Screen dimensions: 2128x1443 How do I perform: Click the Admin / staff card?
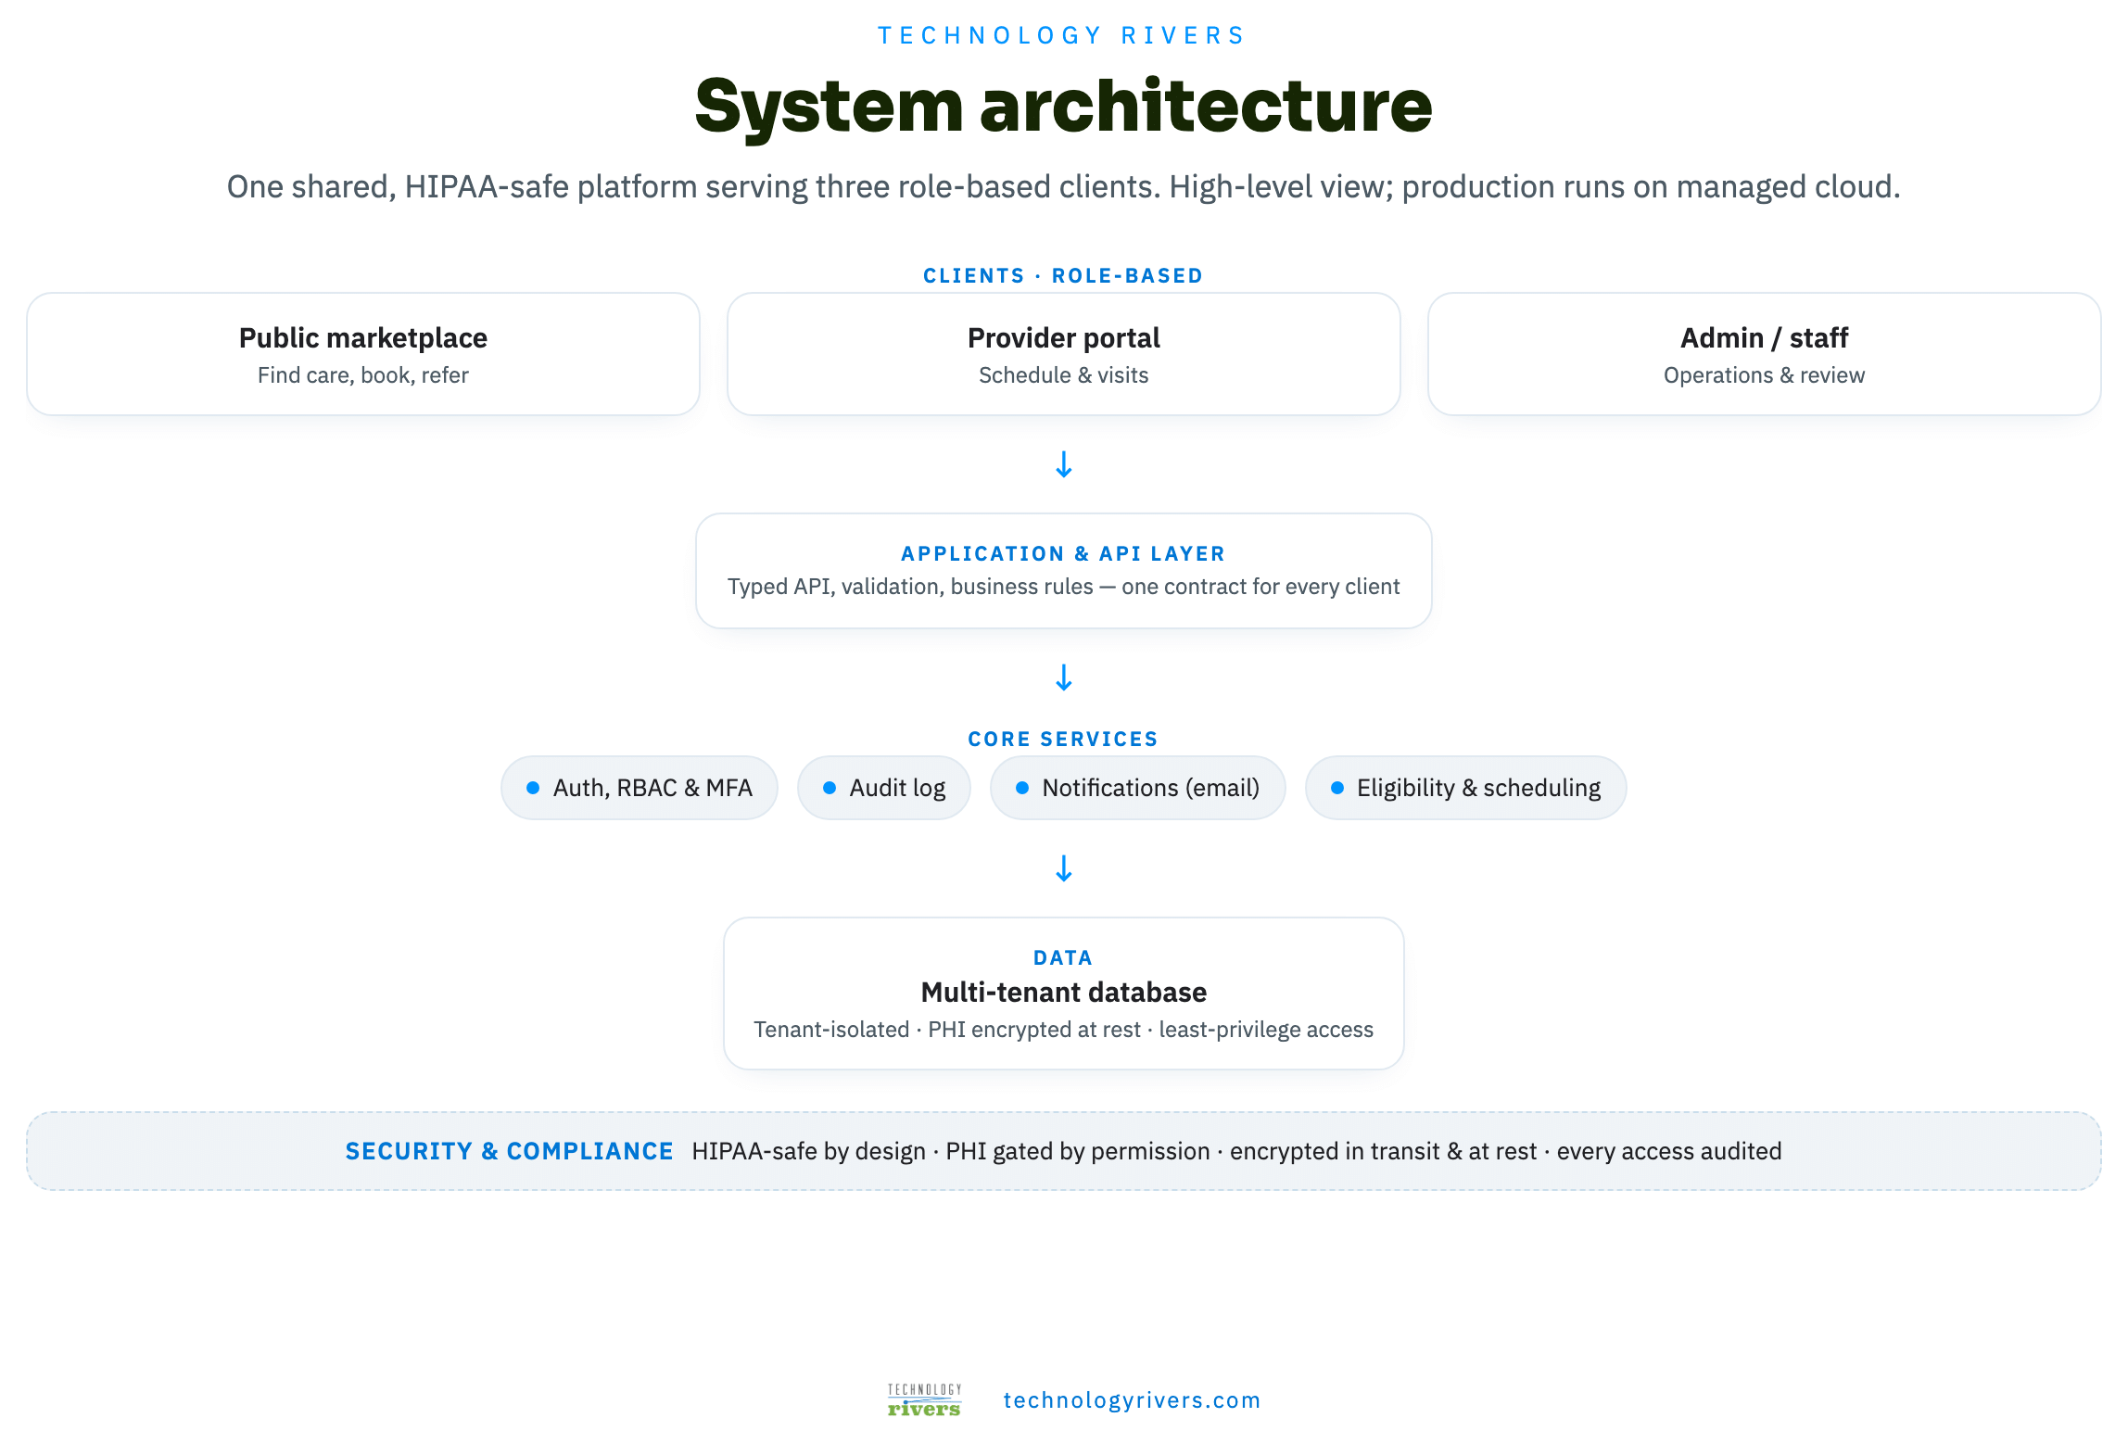tap(1765, 354)
